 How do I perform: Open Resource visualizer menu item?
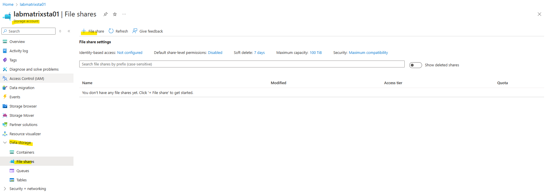click(x=25, y=134)
